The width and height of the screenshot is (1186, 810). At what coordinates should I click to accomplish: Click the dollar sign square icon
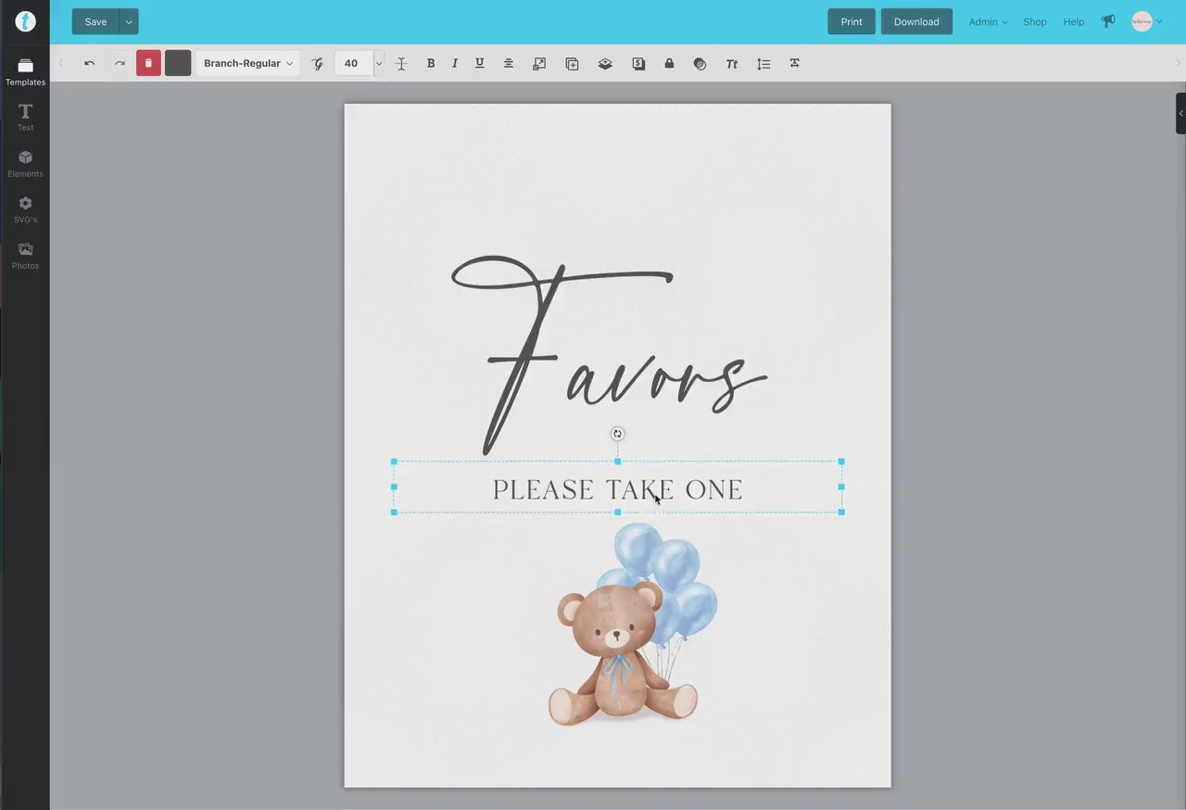tap(638, 63)
